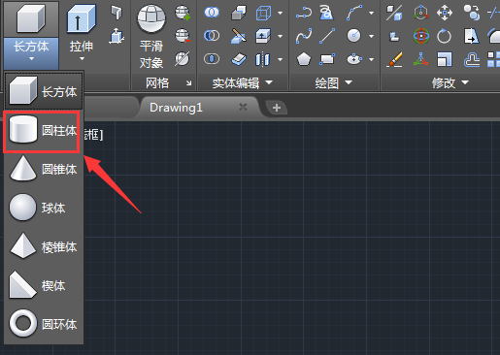This screenshot has width=500, height=355.
Task: Click the Extrude Faces icon in 实体编辑
Action: (263, 36)
